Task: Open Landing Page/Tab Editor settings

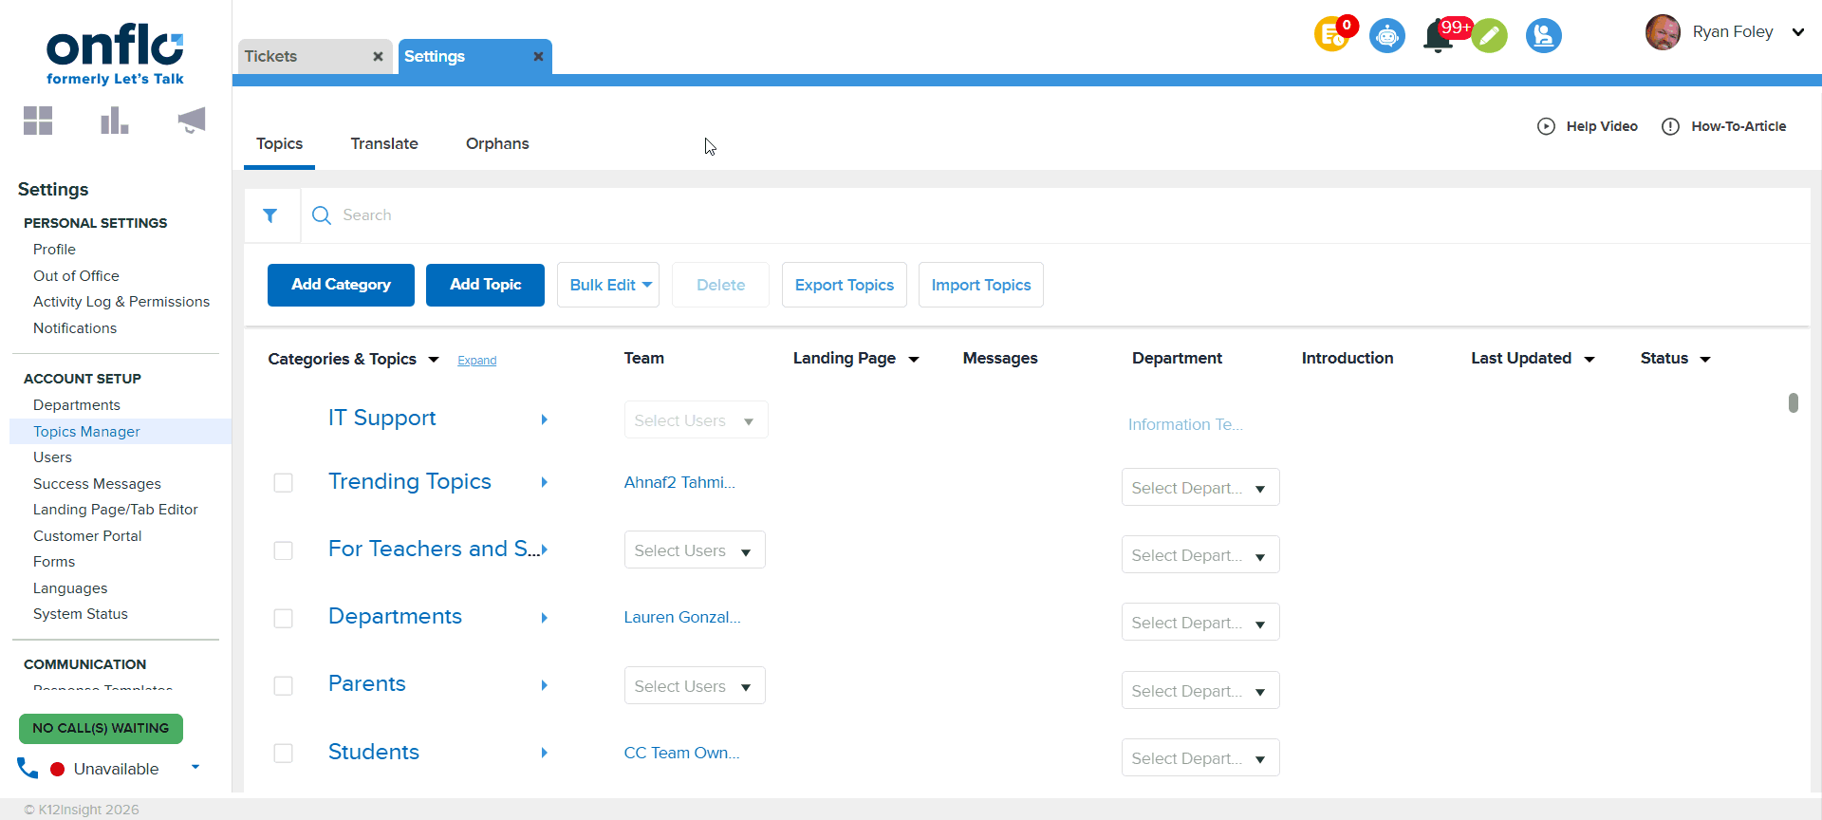Action: click(116, 510)
